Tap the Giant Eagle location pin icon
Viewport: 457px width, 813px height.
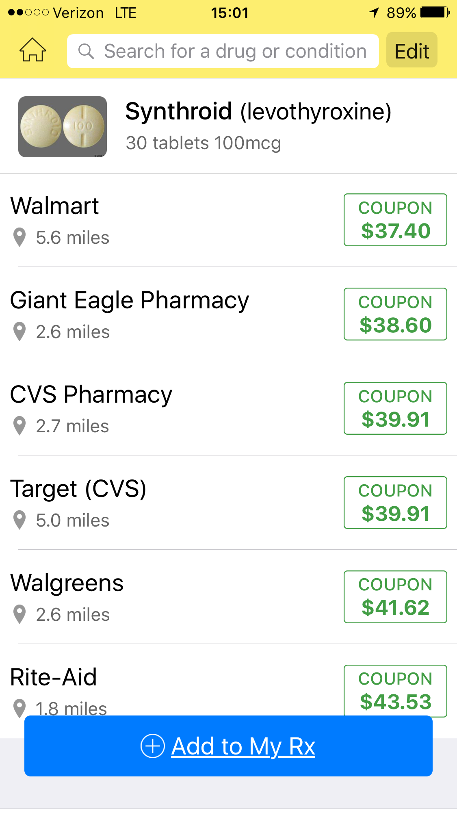pos(19,332)
